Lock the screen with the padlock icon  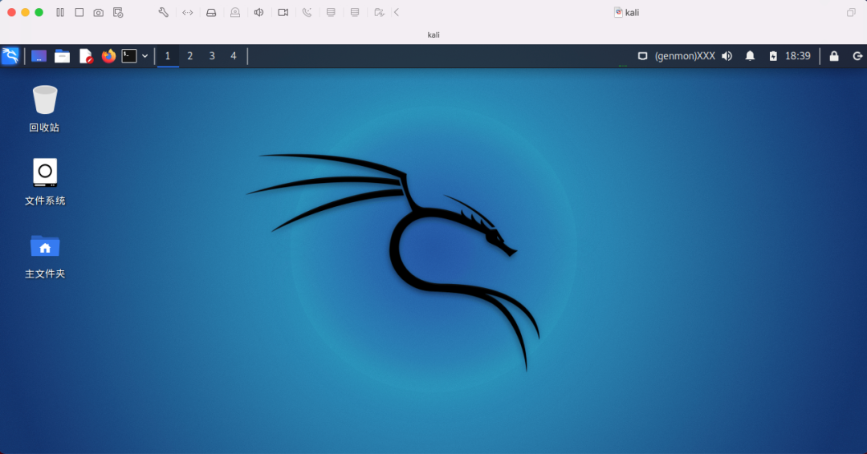click(834, 56)
